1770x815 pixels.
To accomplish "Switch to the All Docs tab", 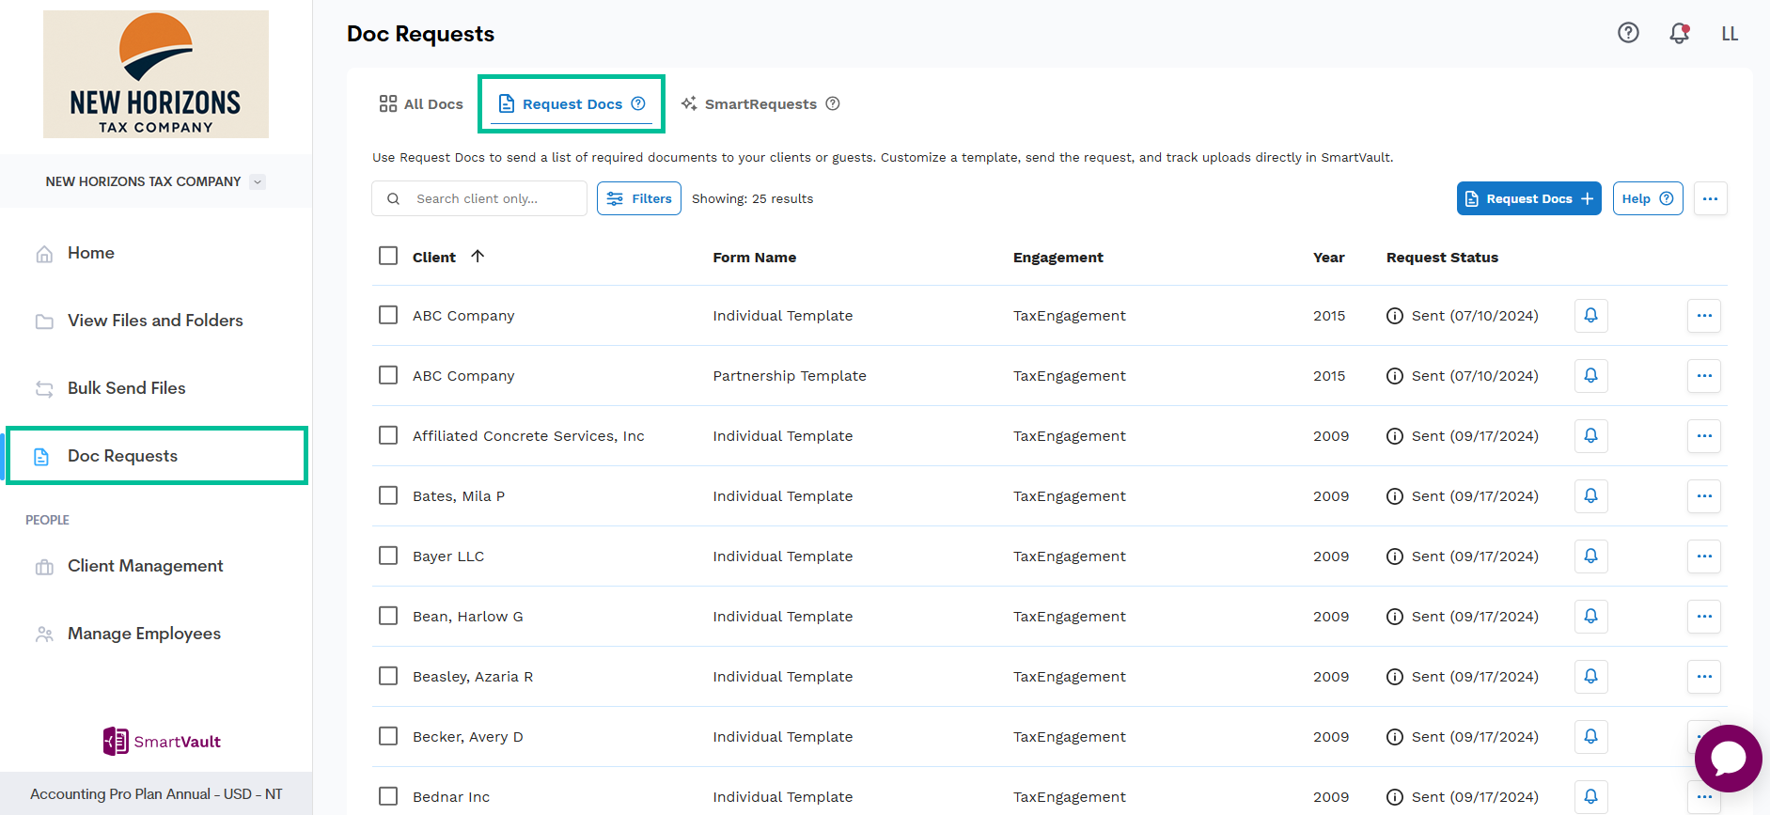I will point(421,103).
